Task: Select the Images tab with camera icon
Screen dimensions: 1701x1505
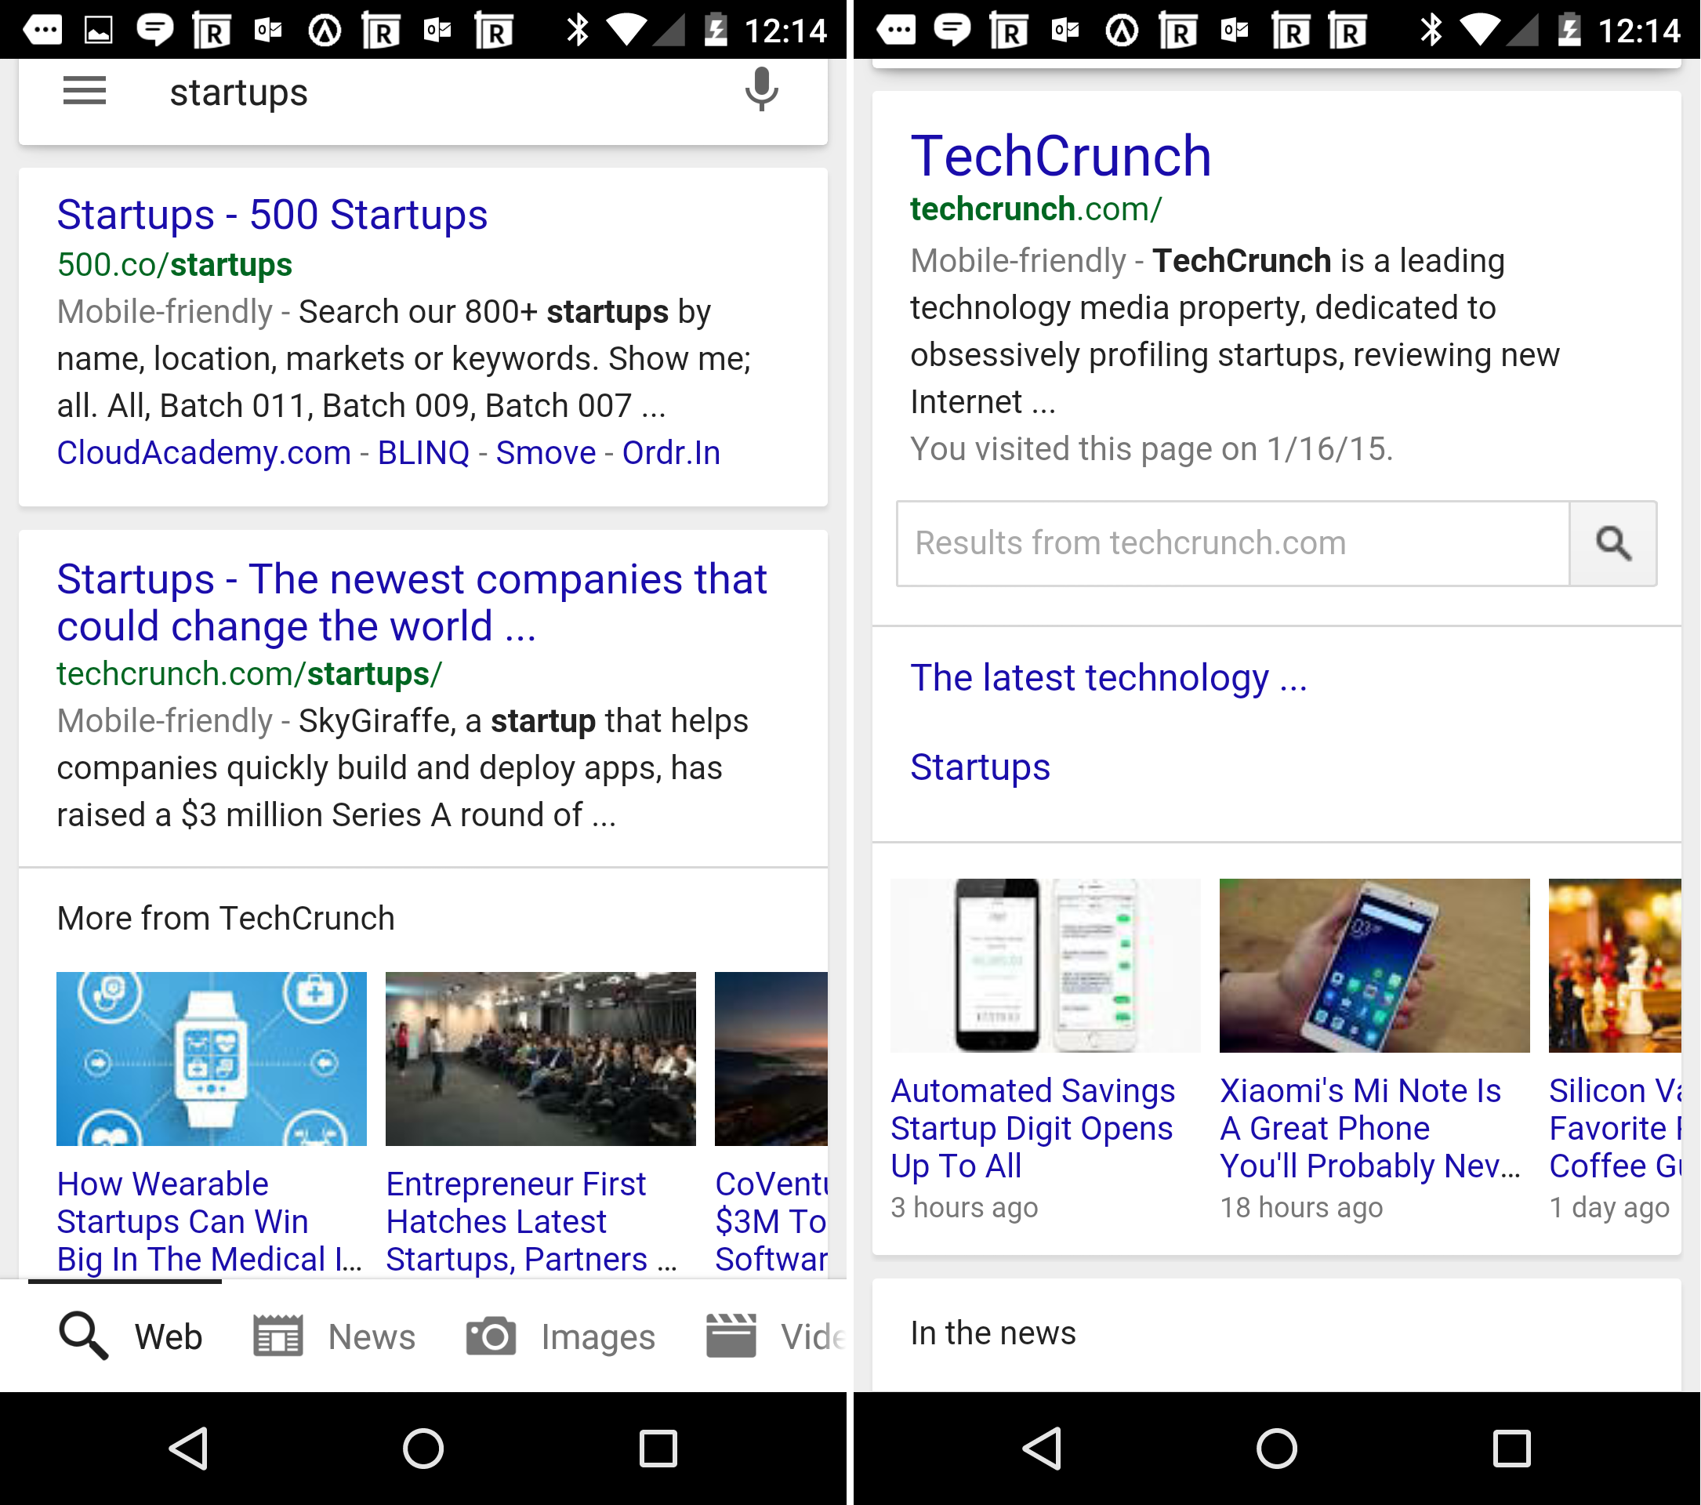Action: pos(560,1336)
